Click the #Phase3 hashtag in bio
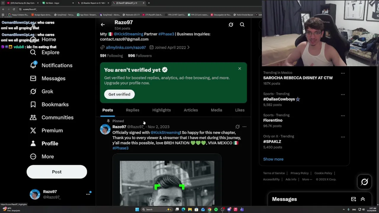The width and height of the screenshot is (379, 213). pyautogui.click(x=166, y=34)
